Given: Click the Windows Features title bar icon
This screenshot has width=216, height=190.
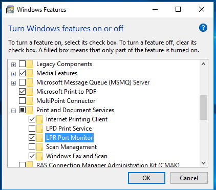Looking at the screenshot, I should 10,10.
